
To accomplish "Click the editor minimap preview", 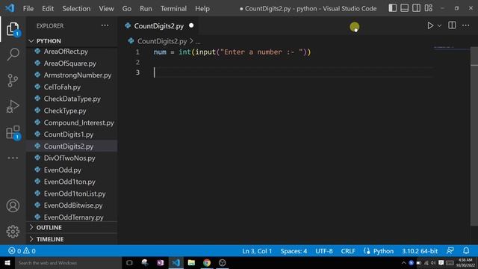I will pos(451,48).
